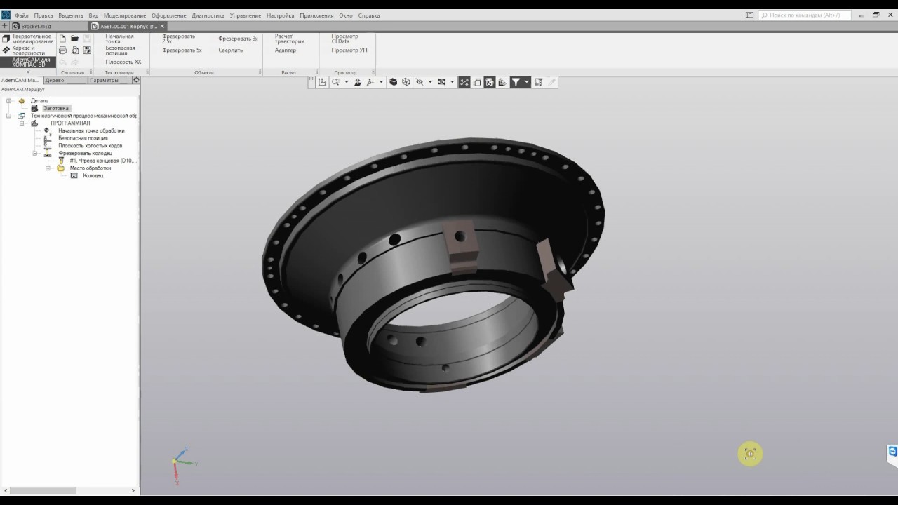
Task: Click the Просмотр CLData button
Action: click(x=344, y=39)
